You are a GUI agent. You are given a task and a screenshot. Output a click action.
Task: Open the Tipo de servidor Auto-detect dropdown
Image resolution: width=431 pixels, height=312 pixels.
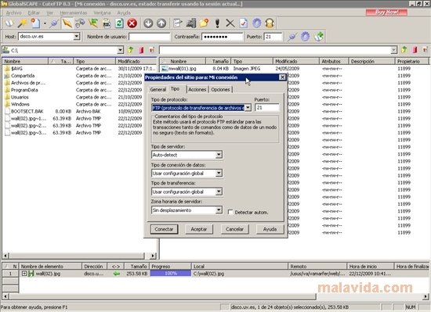point(219,155)
